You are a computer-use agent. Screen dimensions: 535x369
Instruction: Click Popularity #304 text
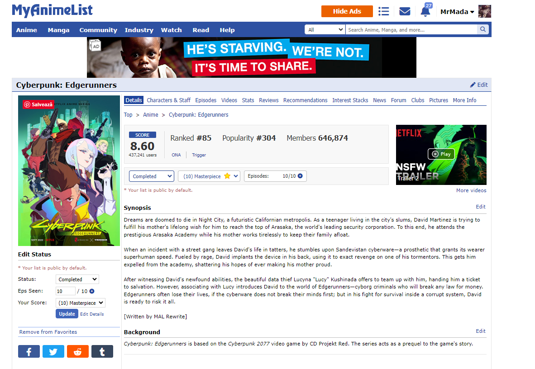tap(249, 138)
